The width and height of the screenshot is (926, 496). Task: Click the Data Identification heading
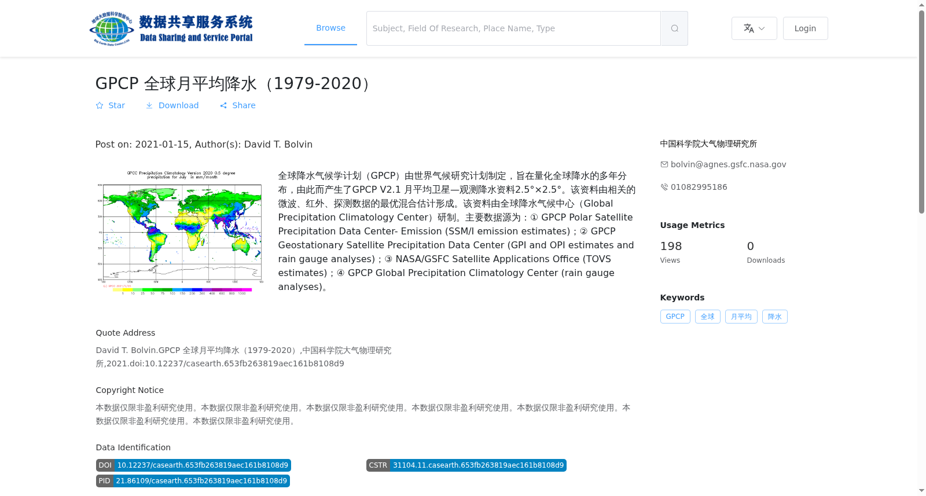[x=133, y=447]
